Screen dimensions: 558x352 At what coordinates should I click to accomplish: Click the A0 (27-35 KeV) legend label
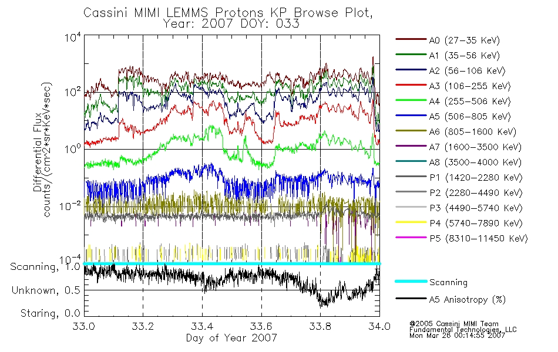(465, 40)
